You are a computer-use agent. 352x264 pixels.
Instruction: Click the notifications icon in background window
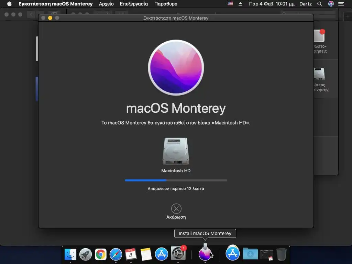319,36
